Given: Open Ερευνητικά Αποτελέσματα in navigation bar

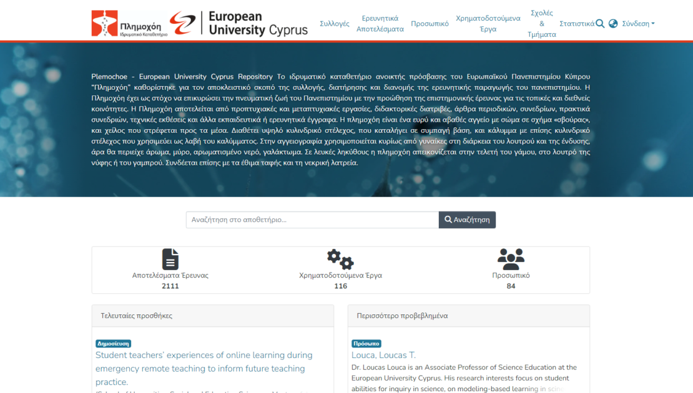Looking at the screenshot, I should pos(380,24).
